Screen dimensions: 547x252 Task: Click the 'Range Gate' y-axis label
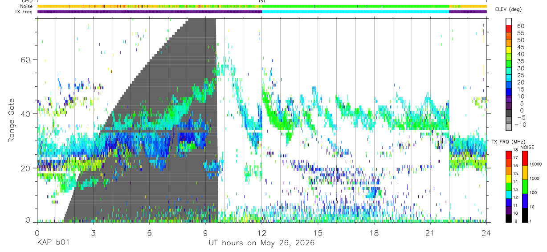[12, 121]
